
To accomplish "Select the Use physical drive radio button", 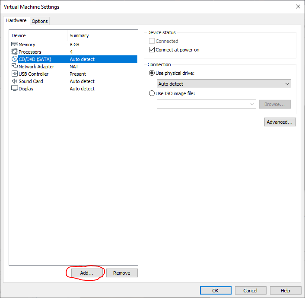I will point(152,73).
